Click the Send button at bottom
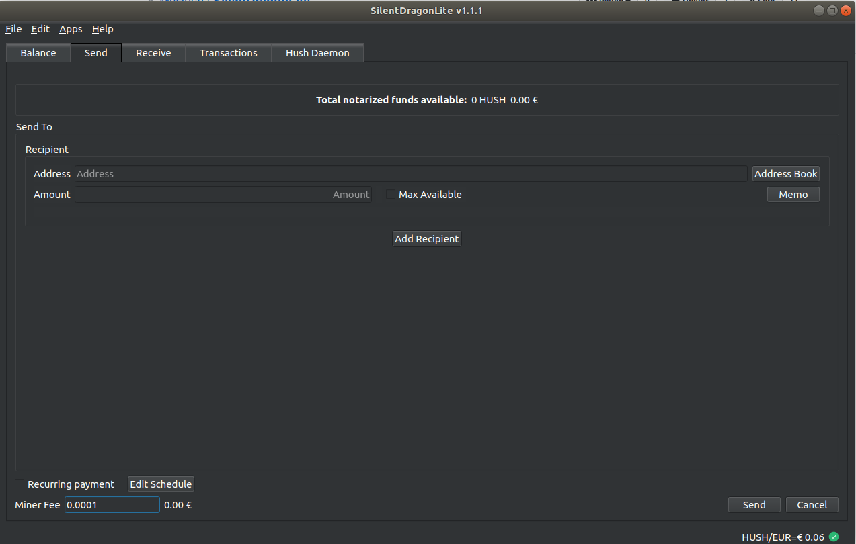The image size is (856, 544). tap(754, 505)
